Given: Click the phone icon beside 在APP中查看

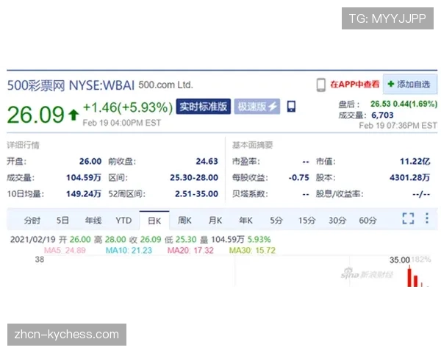Looking at the screenshot, I should click(321, 85).
